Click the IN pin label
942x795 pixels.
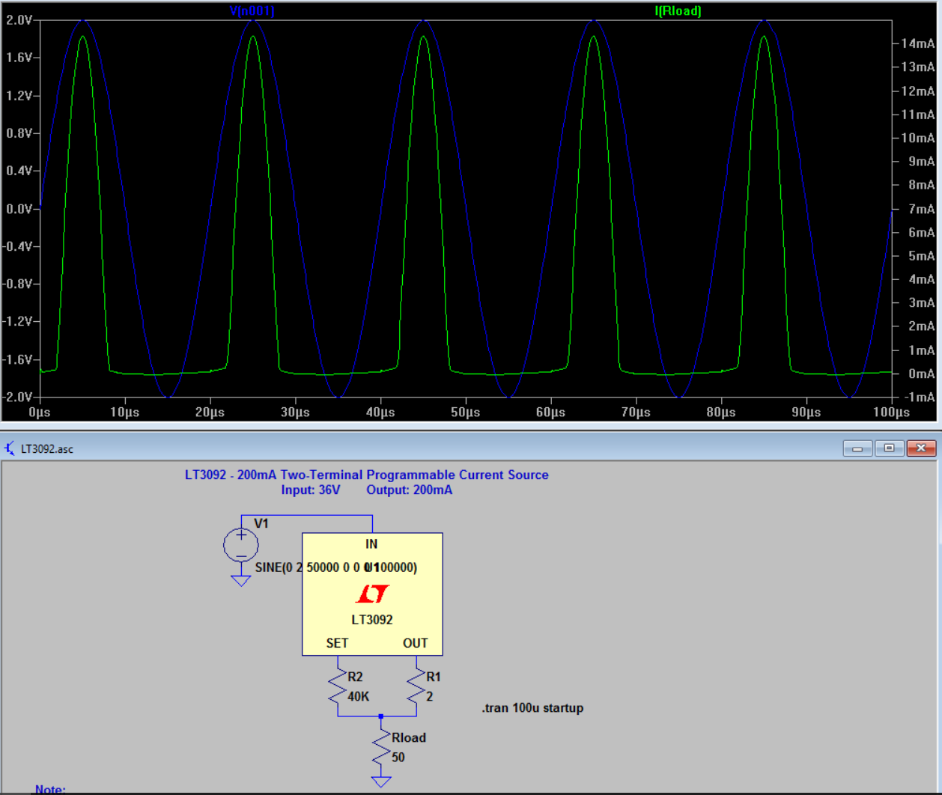click(x=371, y=544)
